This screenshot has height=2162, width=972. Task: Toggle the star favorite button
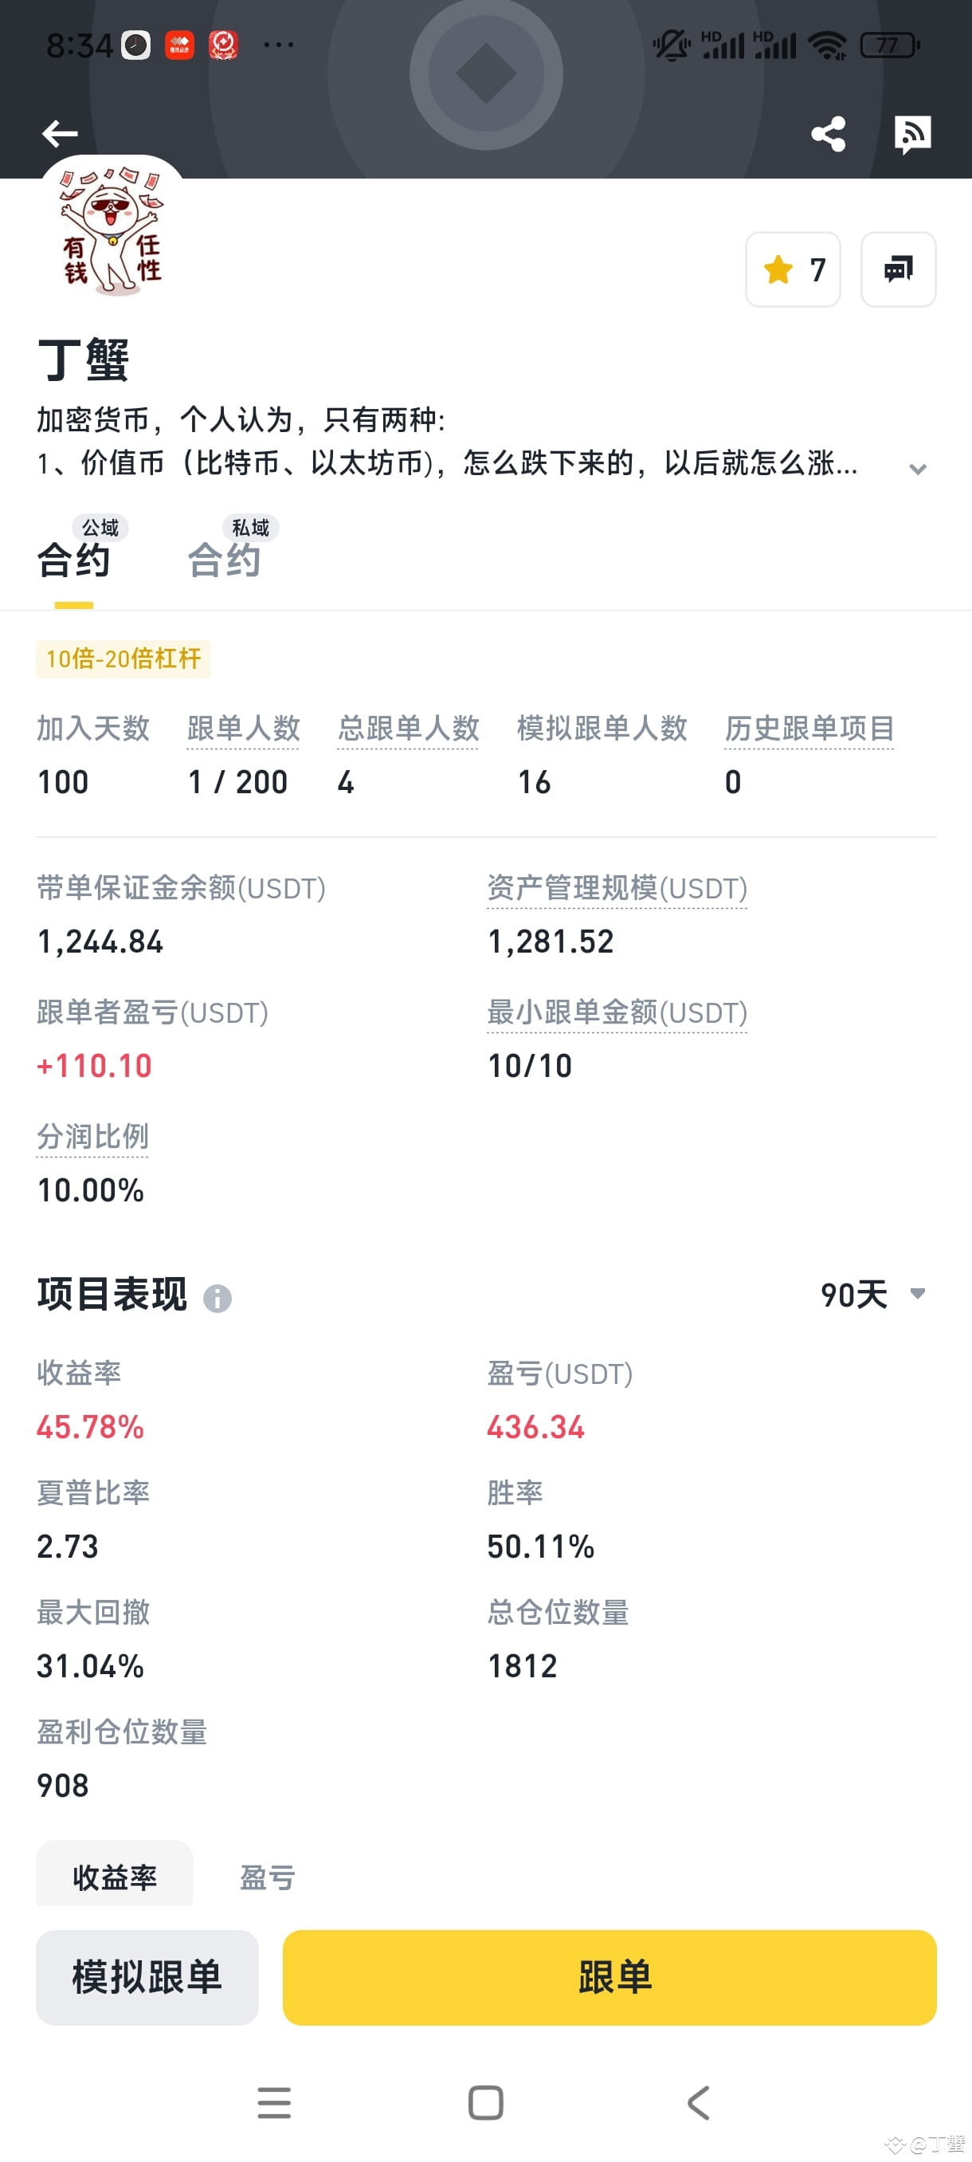coord(793,269)
